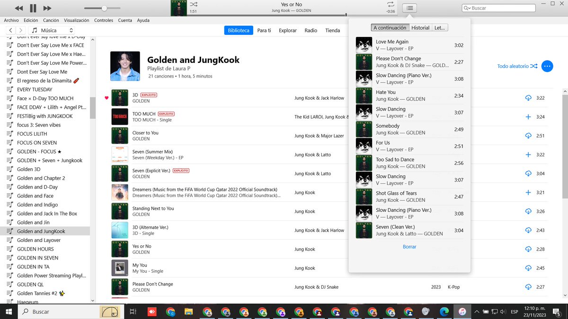This screenshot has height=319, width=568.
Task: Select Shot Glass of Tears in queue
Action: [x=410, y=197]
